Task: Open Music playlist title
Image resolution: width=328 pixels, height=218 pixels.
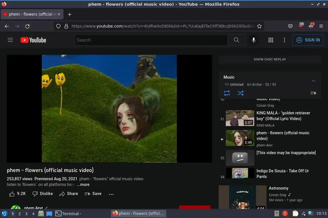Action: [229, 77]
